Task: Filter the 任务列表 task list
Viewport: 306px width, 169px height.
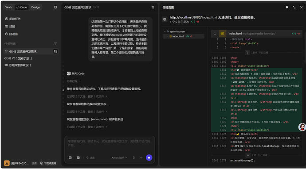Action: coord(55,44)
